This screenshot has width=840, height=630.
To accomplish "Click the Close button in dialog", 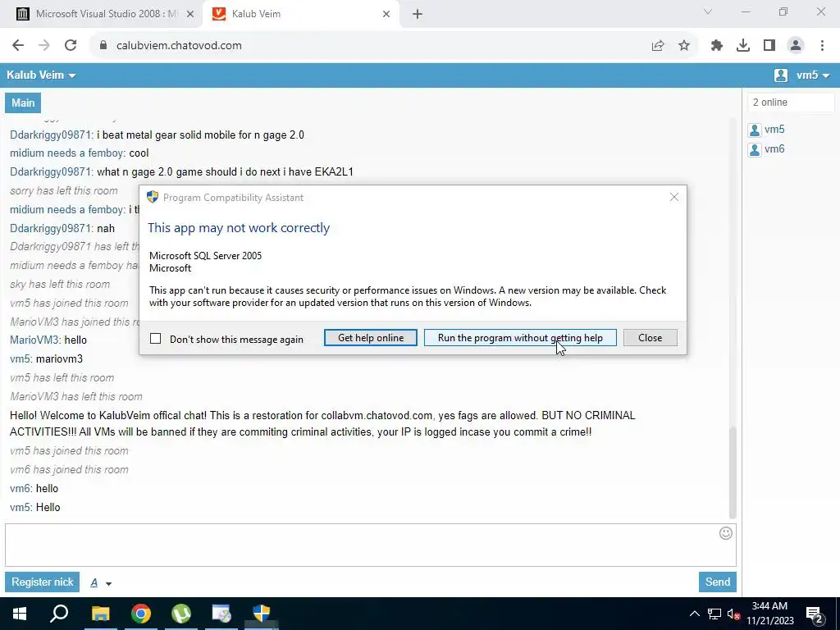I will (651, 337).
